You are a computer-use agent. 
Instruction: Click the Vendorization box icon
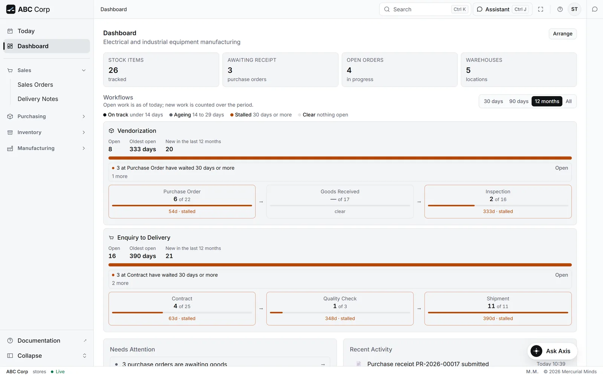click(x=111, y=131)
